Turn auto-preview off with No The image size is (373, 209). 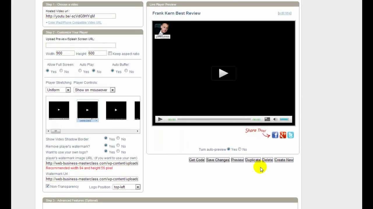click(x=240, y=149)
